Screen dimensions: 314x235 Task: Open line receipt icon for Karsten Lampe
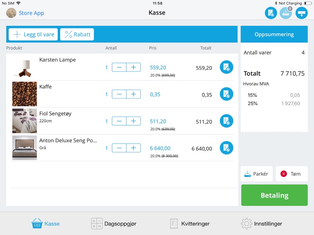click(x=226, y=67)
